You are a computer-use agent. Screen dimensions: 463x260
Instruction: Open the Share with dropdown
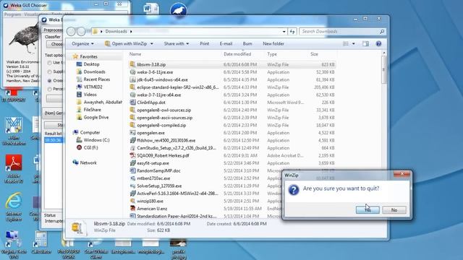coord(177,43)
